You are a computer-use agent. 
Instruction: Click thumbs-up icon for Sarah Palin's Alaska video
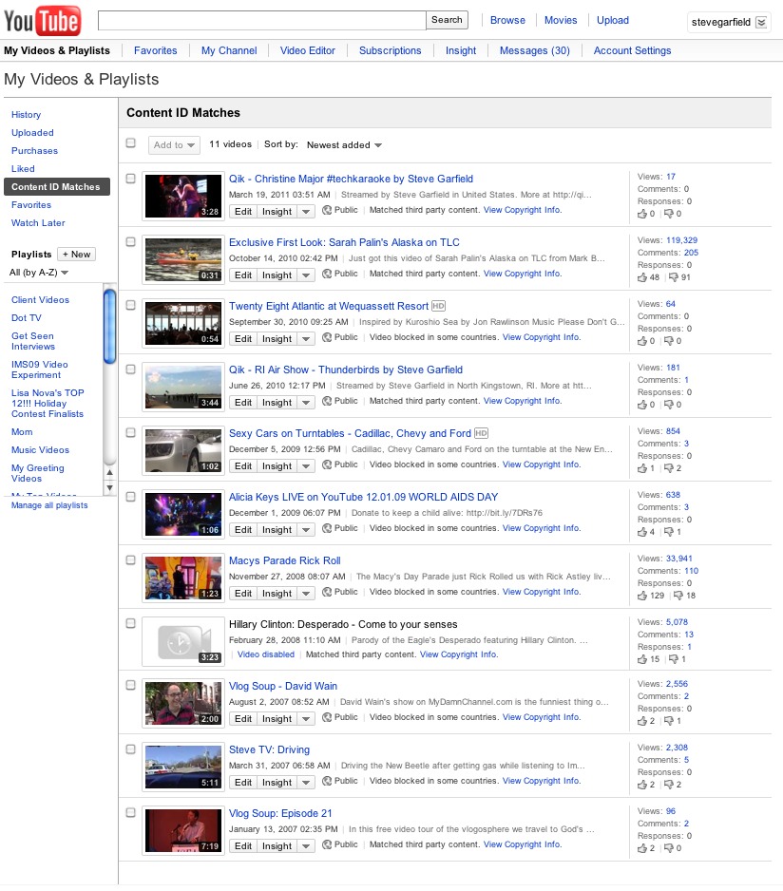[x=642, y=277]
